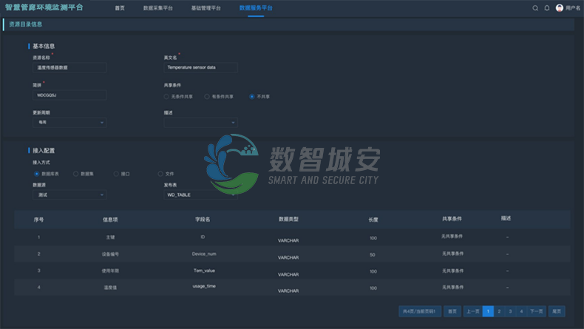Expand the 更新周期 dropdown
Screen dimensions: 584x329
(x=69, y=123)
